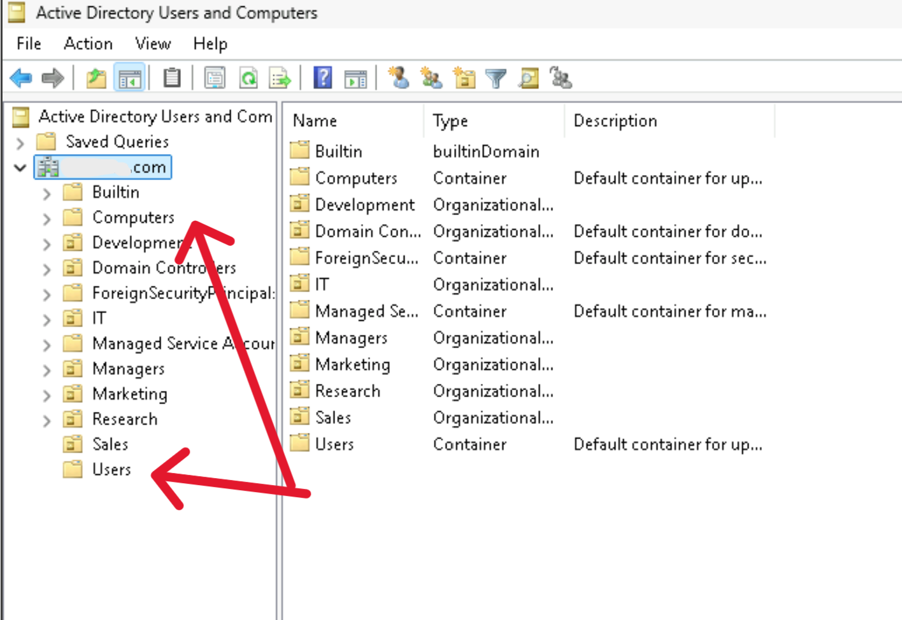The height and width of the screenshot is (620, 902).
Task: Toggle the Show/Hide Action Pane button
Action: click(x=355, y=78)
